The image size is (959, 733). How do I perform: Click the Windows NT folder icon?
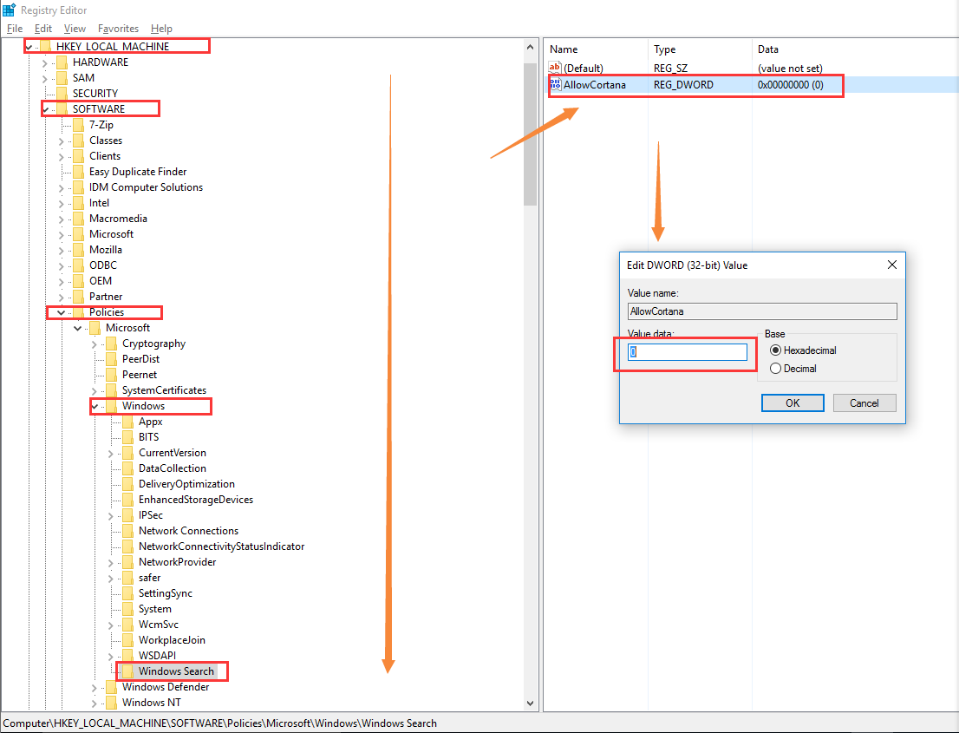(111, 703)
